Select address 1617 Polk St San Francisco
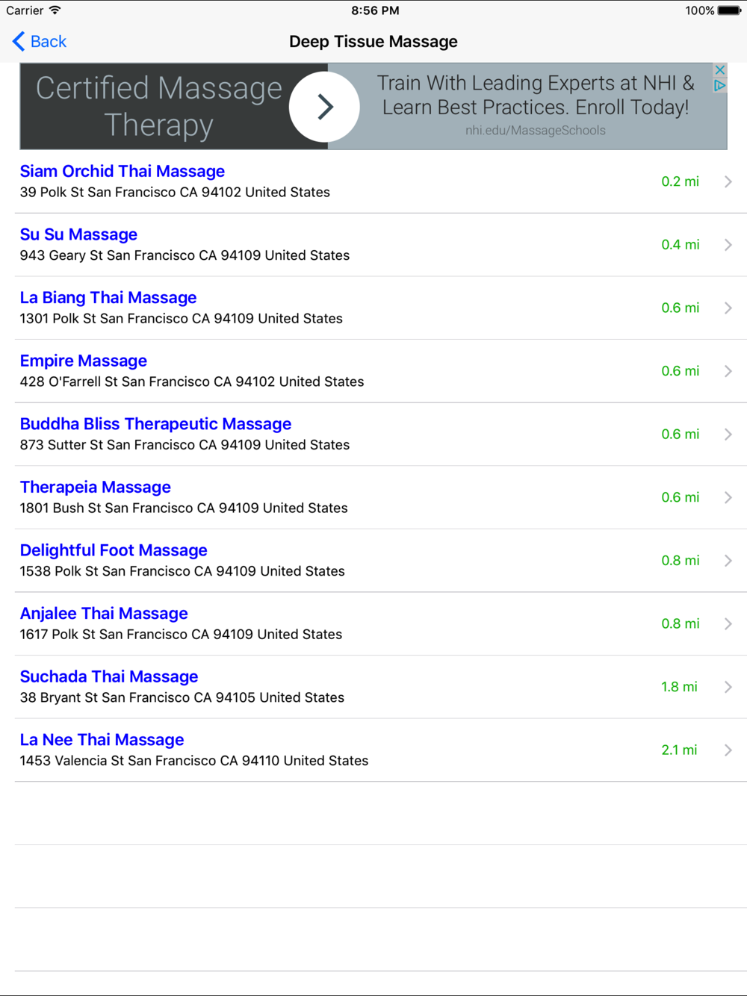 click(x=181, y=634)
